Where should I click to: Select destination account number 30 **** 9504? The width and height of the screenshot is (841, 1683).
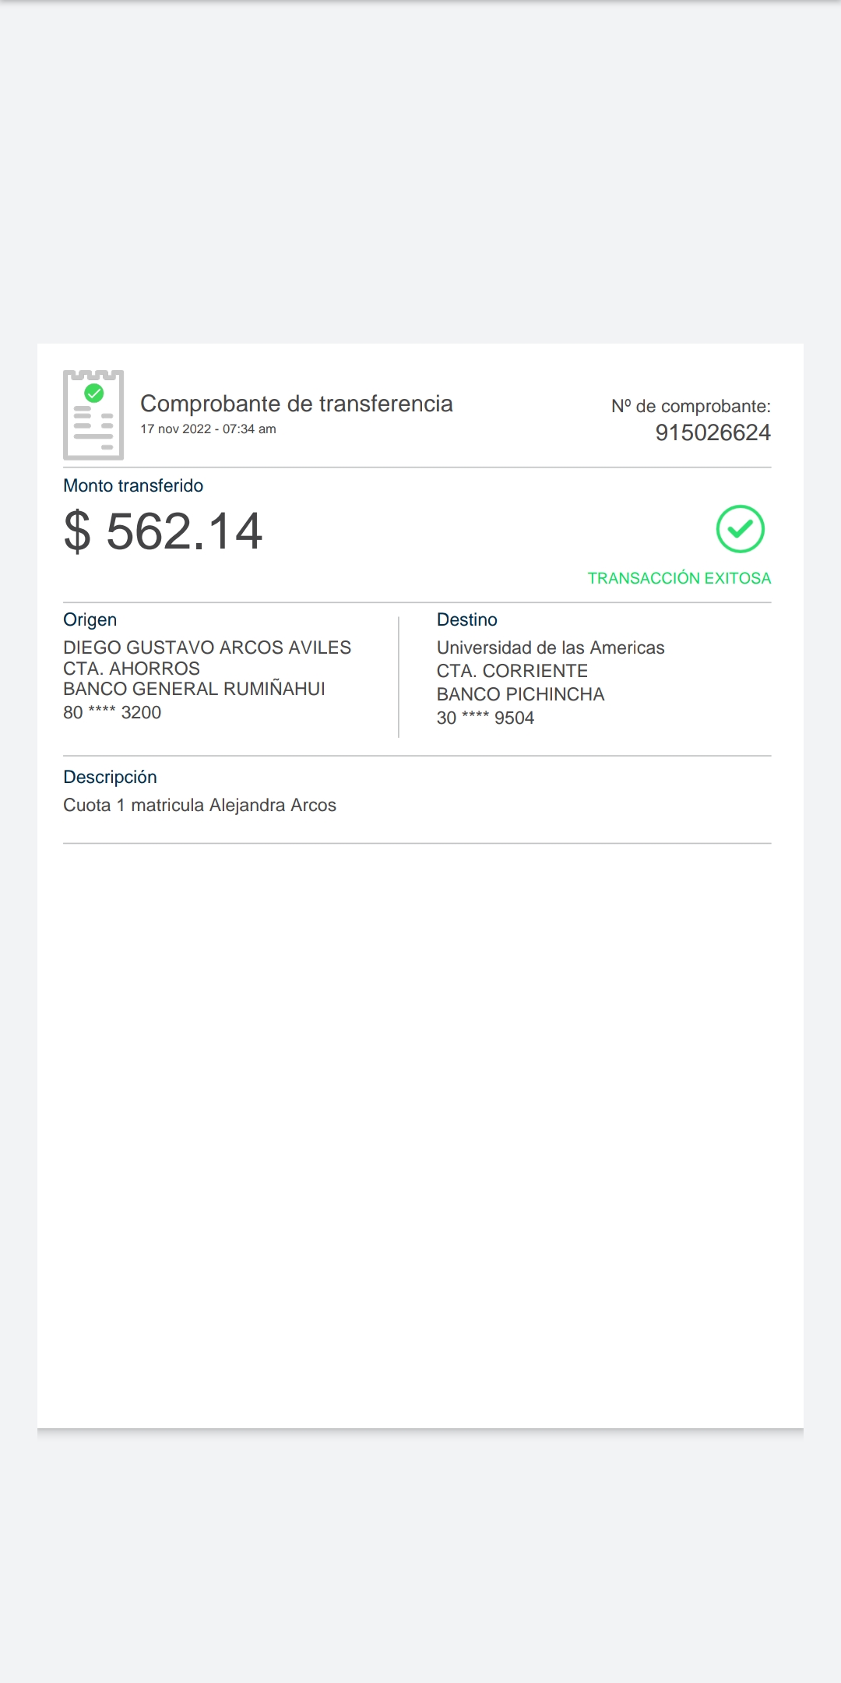(x=485, y=718)
